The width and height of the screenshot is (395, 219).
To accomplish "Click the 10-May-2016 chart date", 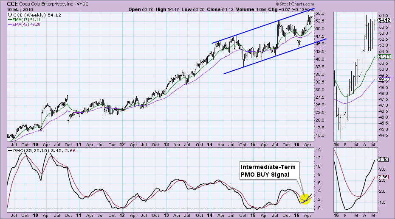I will click(x=20, y=10).
